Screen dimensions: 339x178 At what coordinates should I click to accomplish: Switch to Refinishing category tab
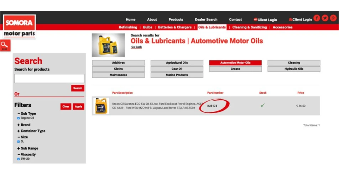pos(128,27)
